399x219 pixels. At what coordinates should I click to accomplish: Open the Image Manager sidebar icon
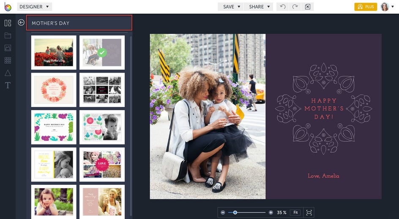pyautogui.click(x=8, y=48)
